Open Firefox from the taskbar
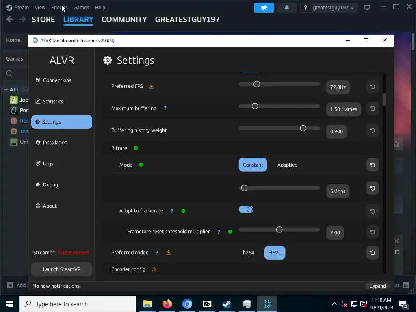This screenshot has height=312, width=416. click(167, 304)
